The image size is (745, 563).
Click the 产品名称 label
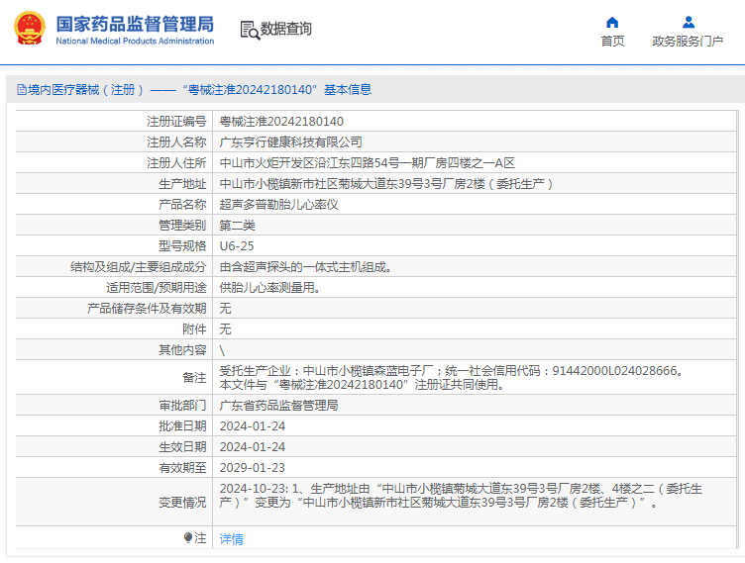[182, 205]
